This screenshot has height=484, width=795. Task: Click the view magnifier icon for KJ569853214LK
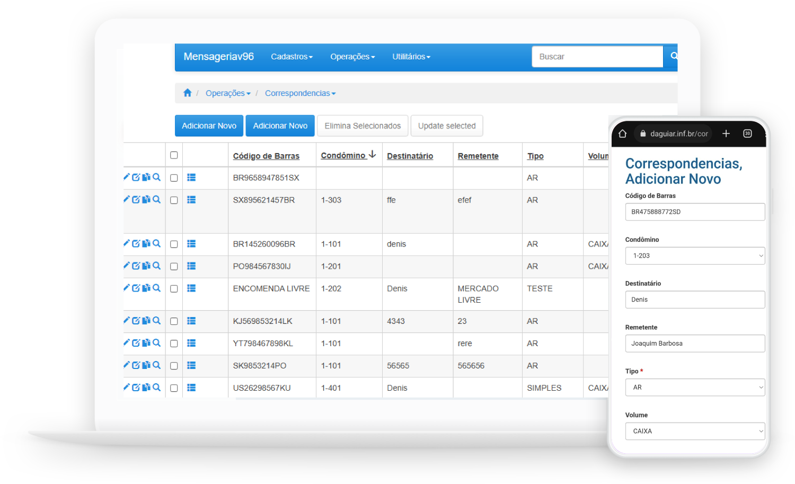156,320
